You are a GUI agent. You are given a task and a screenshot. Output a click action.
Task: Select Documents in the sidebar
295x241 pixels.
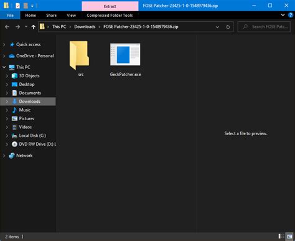tap(30, 93)
